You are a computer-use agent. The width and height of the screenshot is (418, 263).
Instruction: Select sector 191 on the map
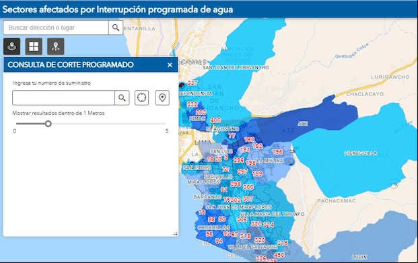tap(245, 149)
